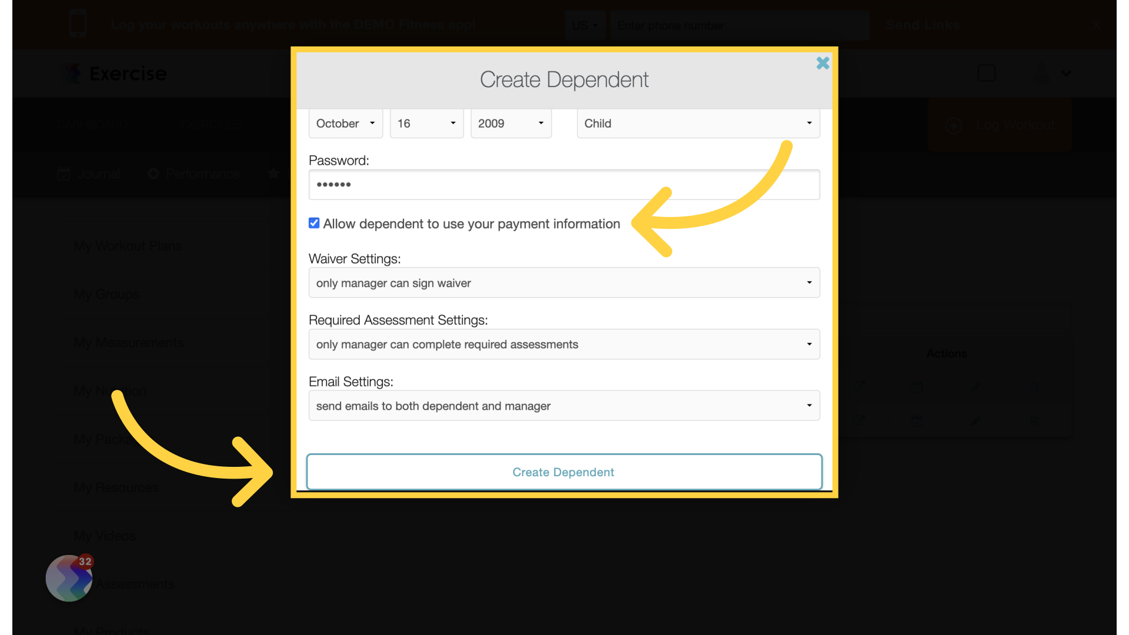Click the Journal calendar icon
Image resolution: width=1129 pixels, height=635 pixels.
tap(64, 174)
